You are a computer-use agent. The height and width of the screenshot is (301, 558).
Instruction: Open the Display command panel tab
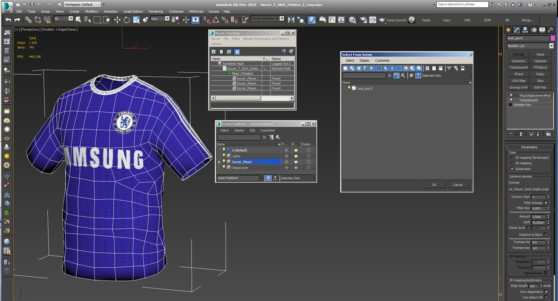(542, 30)
